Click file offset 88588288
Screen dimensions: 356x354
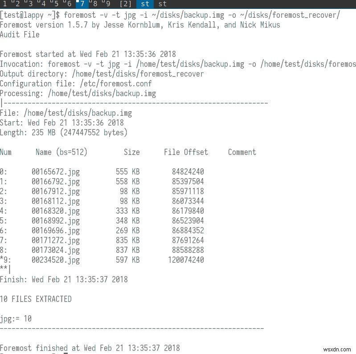click(188, 250)
